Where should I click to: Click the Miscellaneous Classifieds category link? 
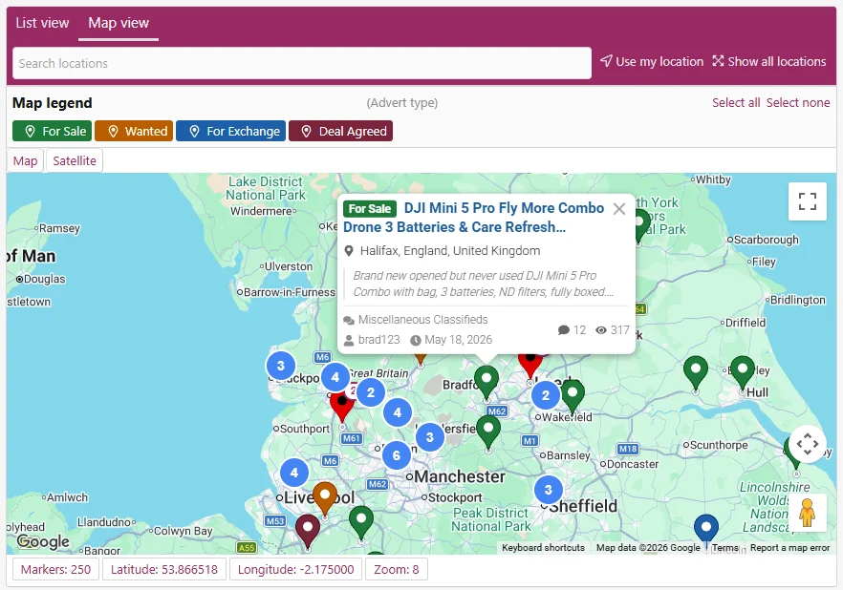coord(423,320)
